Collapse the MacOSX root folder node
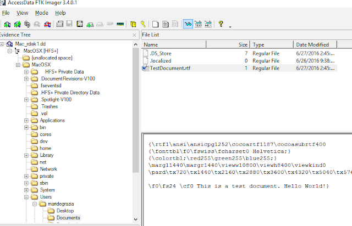352x226 pixels. [x=18, y=65]
